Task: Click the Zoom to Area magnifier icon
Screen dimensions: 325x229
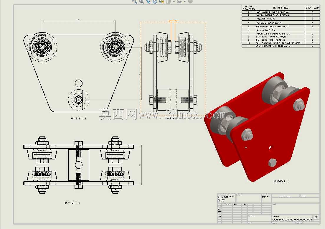Action: tap(141, 1)
